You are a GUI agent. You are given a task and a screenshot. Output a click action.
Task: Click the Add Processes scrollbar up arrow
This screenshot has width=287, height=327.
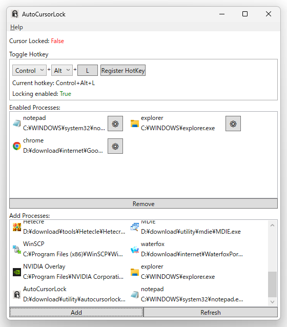pyautogui.click(x=272, y=225)
